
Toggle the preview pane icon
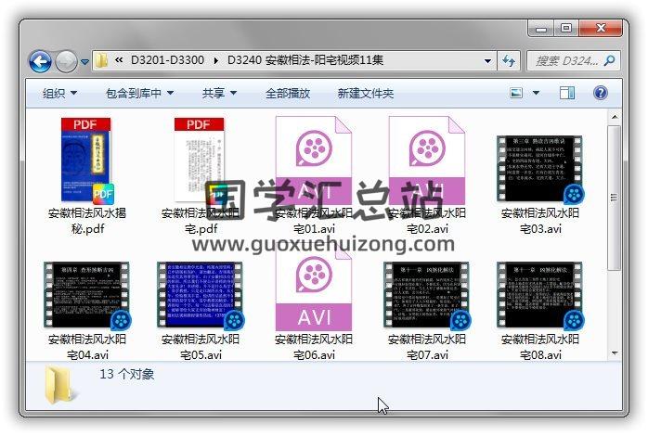pos(567,93)
